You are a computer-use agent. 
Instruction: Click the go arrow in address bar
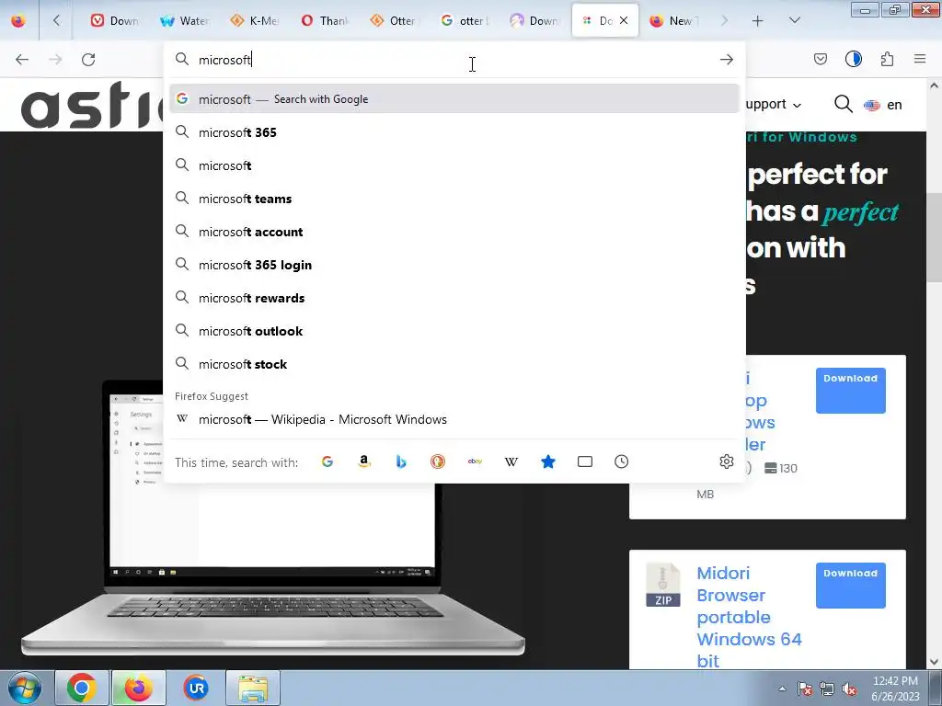click(727, 60)
